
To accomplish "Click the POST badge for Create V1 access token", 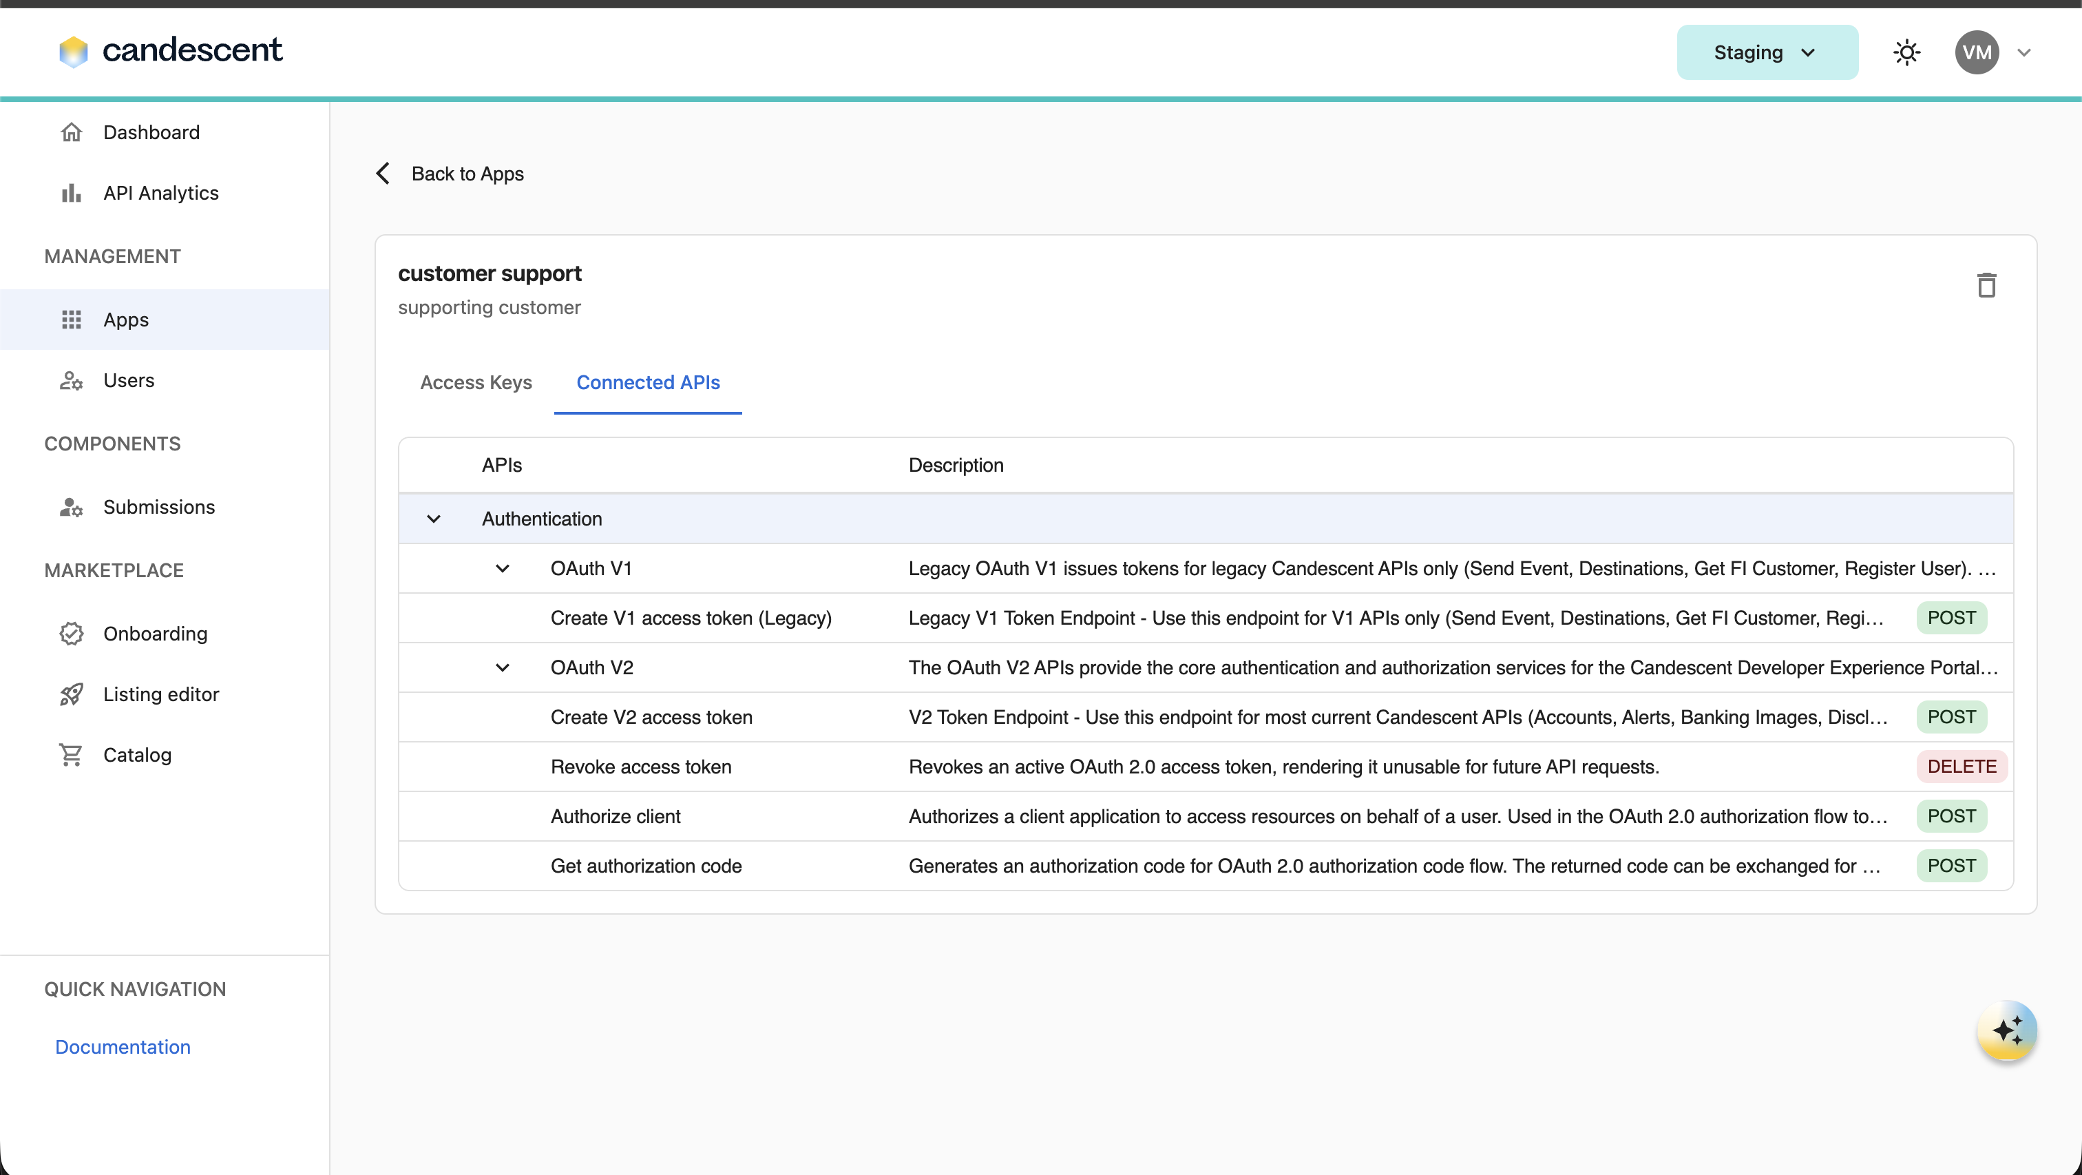I will click(x=1952, y=618).
